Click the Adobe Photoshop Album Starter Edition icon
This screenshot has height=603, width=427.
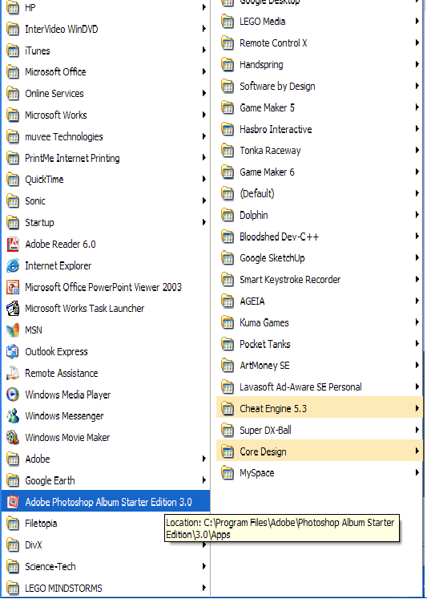coord(13,502)
